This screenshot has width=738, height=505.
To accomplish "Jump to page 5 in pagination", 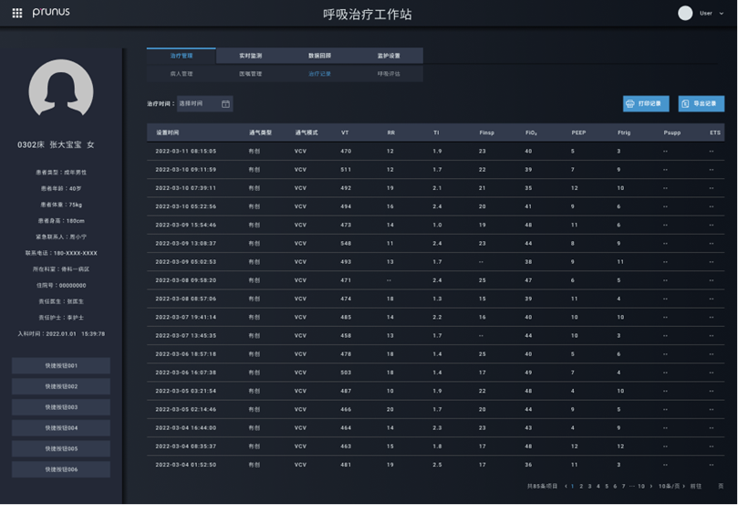I will click(607, 486).
